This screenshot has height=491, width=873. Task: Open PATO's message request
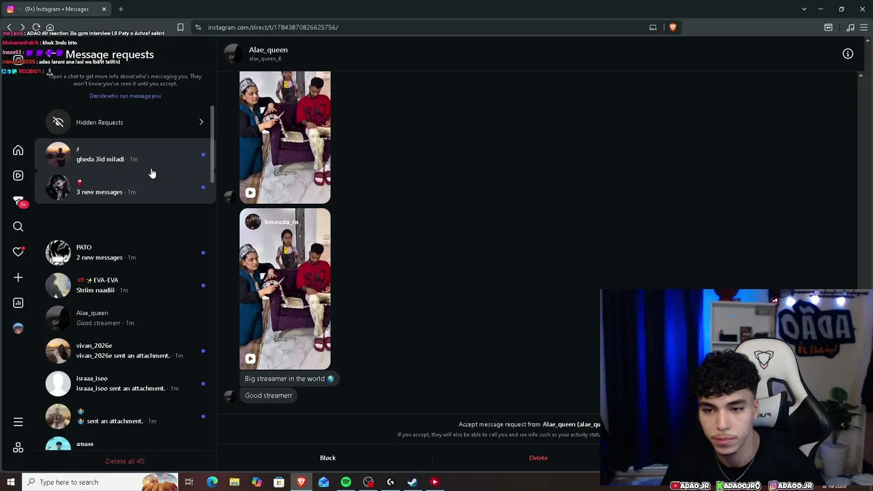click(x=125, y=252)
